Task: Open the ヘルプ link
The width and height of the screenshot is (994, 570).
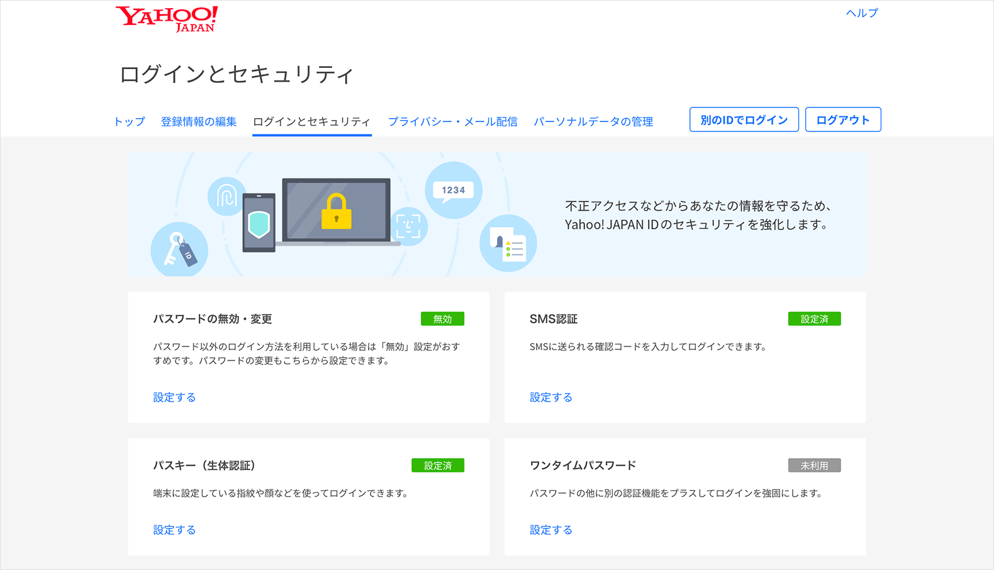Action: coord(862,13)
